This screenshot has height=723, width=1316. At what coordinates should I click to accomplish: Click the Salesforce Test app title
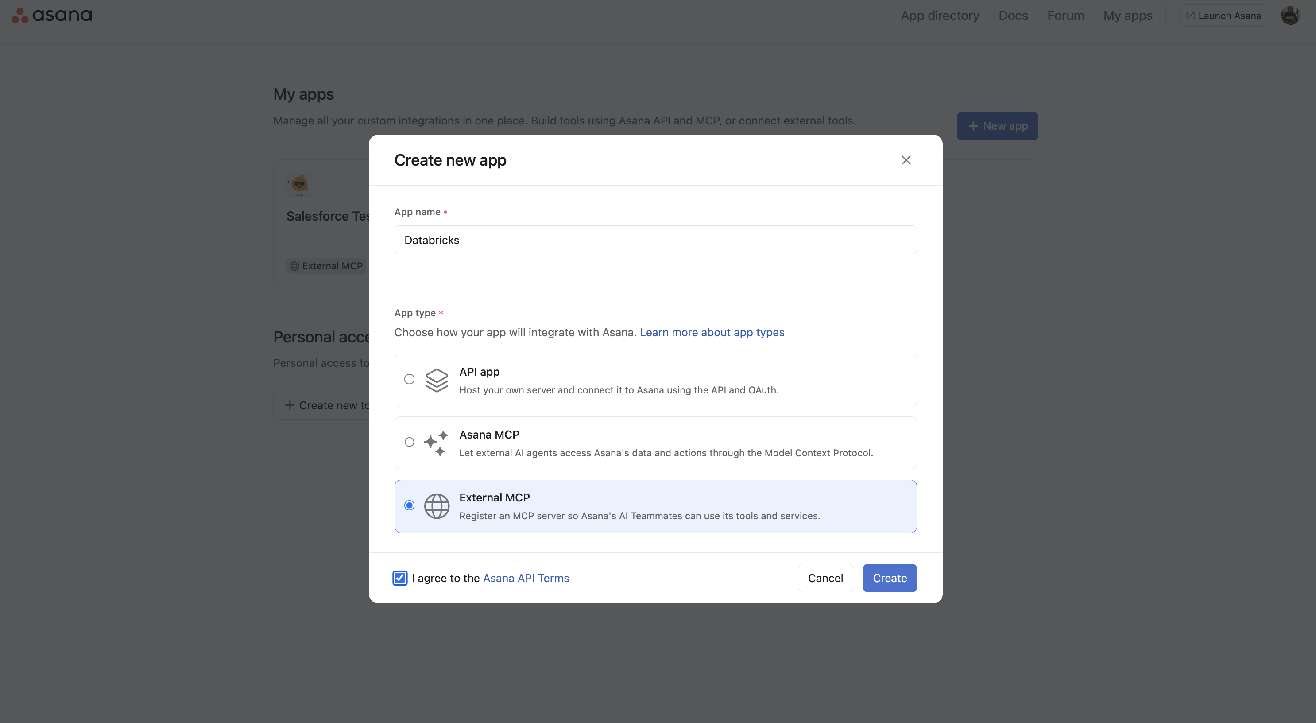pos(328,216)
